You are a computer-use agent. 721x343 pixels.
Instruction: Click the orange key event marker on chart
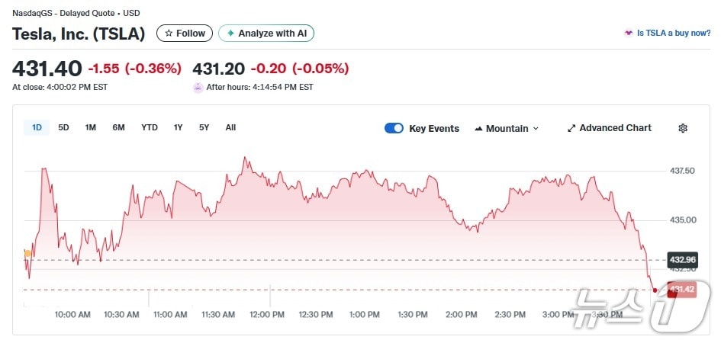point(28,253)
